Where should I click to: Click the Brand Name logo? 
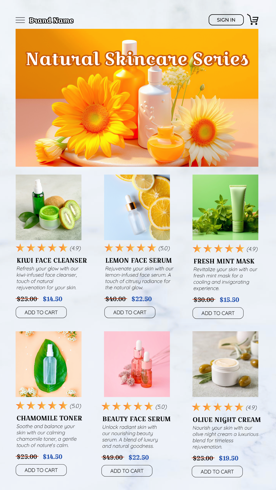click(x=51, y=20)
